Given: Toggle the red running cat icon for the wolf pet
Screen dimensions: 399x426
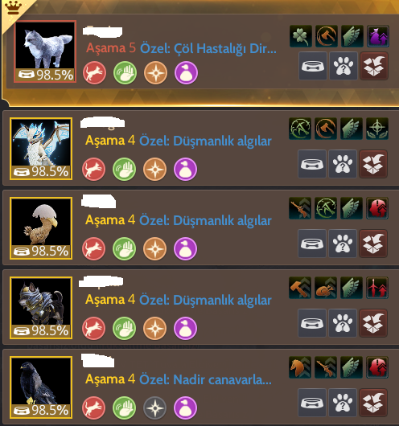Looking at the screenshot, I should [x=94, y=72].
